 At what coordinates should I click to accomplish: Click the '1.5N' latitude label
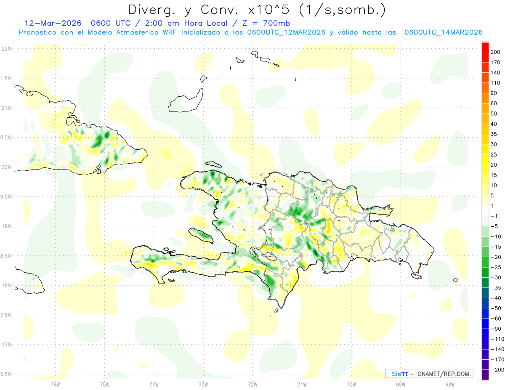6,78
